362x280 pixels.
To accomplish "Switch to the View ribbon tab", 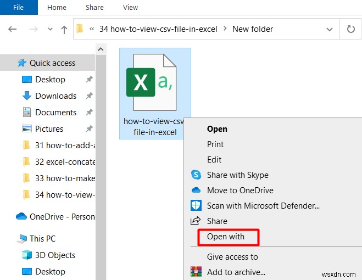I will pos(130,7).
